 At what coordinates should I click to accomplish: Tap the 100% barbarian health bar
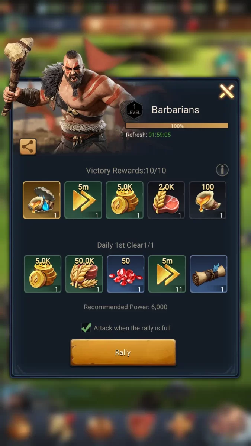177,126
